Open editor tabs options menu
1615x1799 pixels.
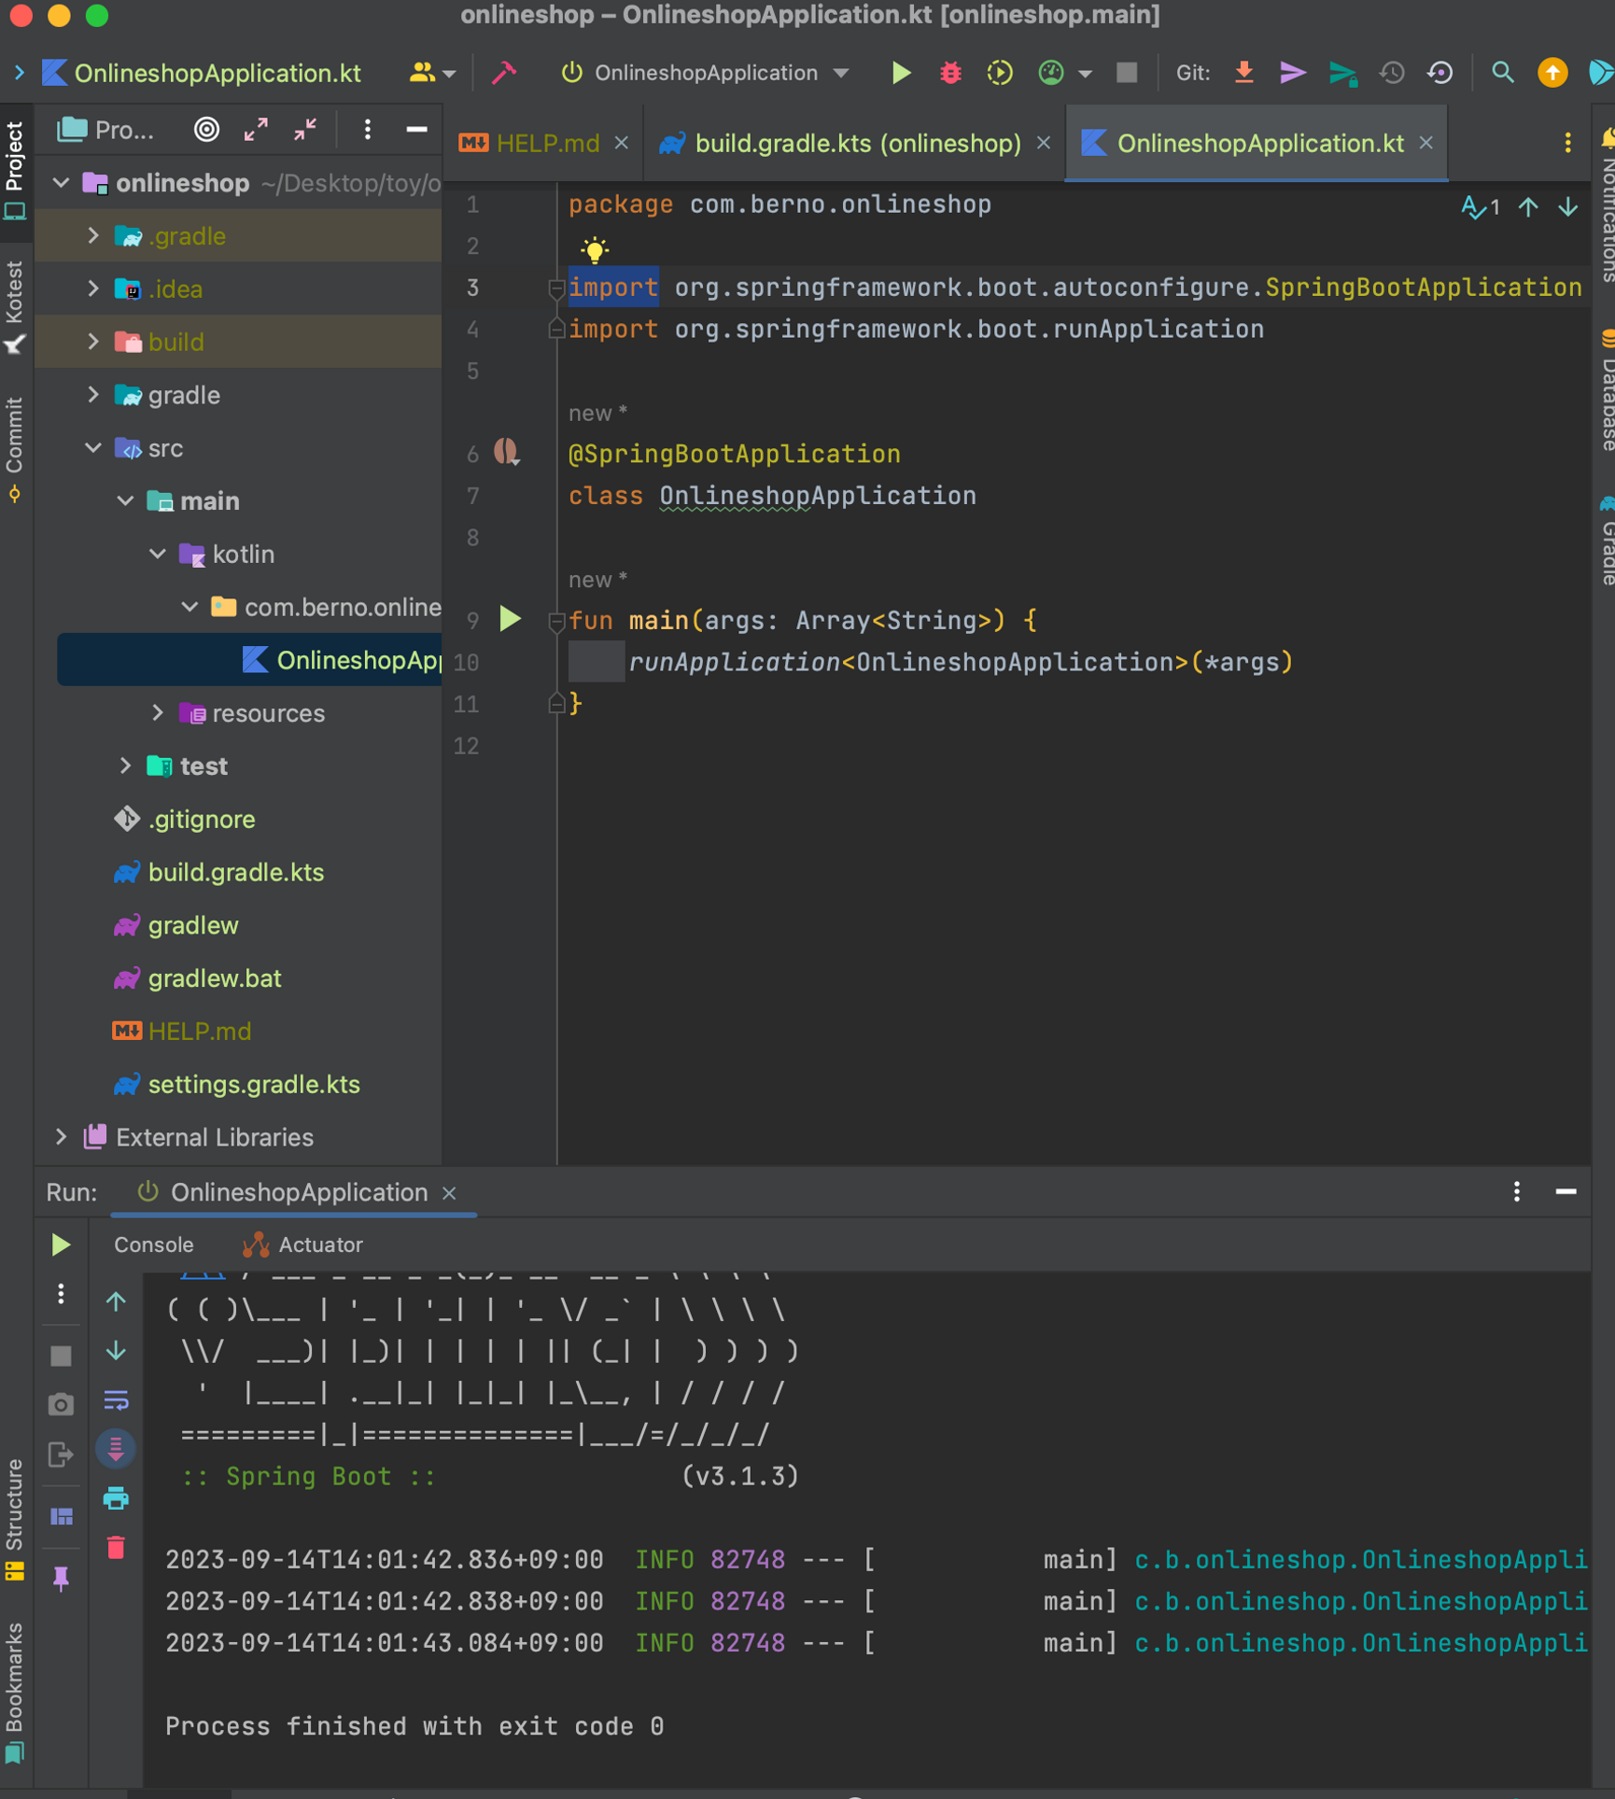(x=1567, y=143)
